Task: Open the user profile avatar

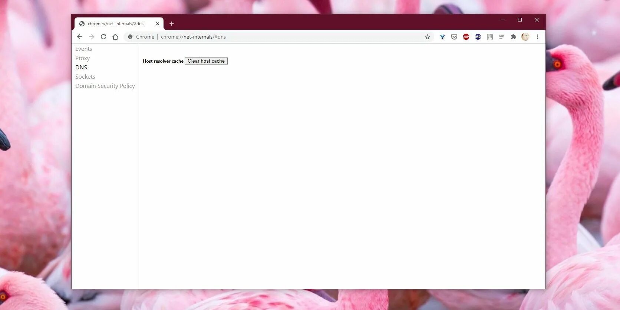Action: [x=525, y=37]
